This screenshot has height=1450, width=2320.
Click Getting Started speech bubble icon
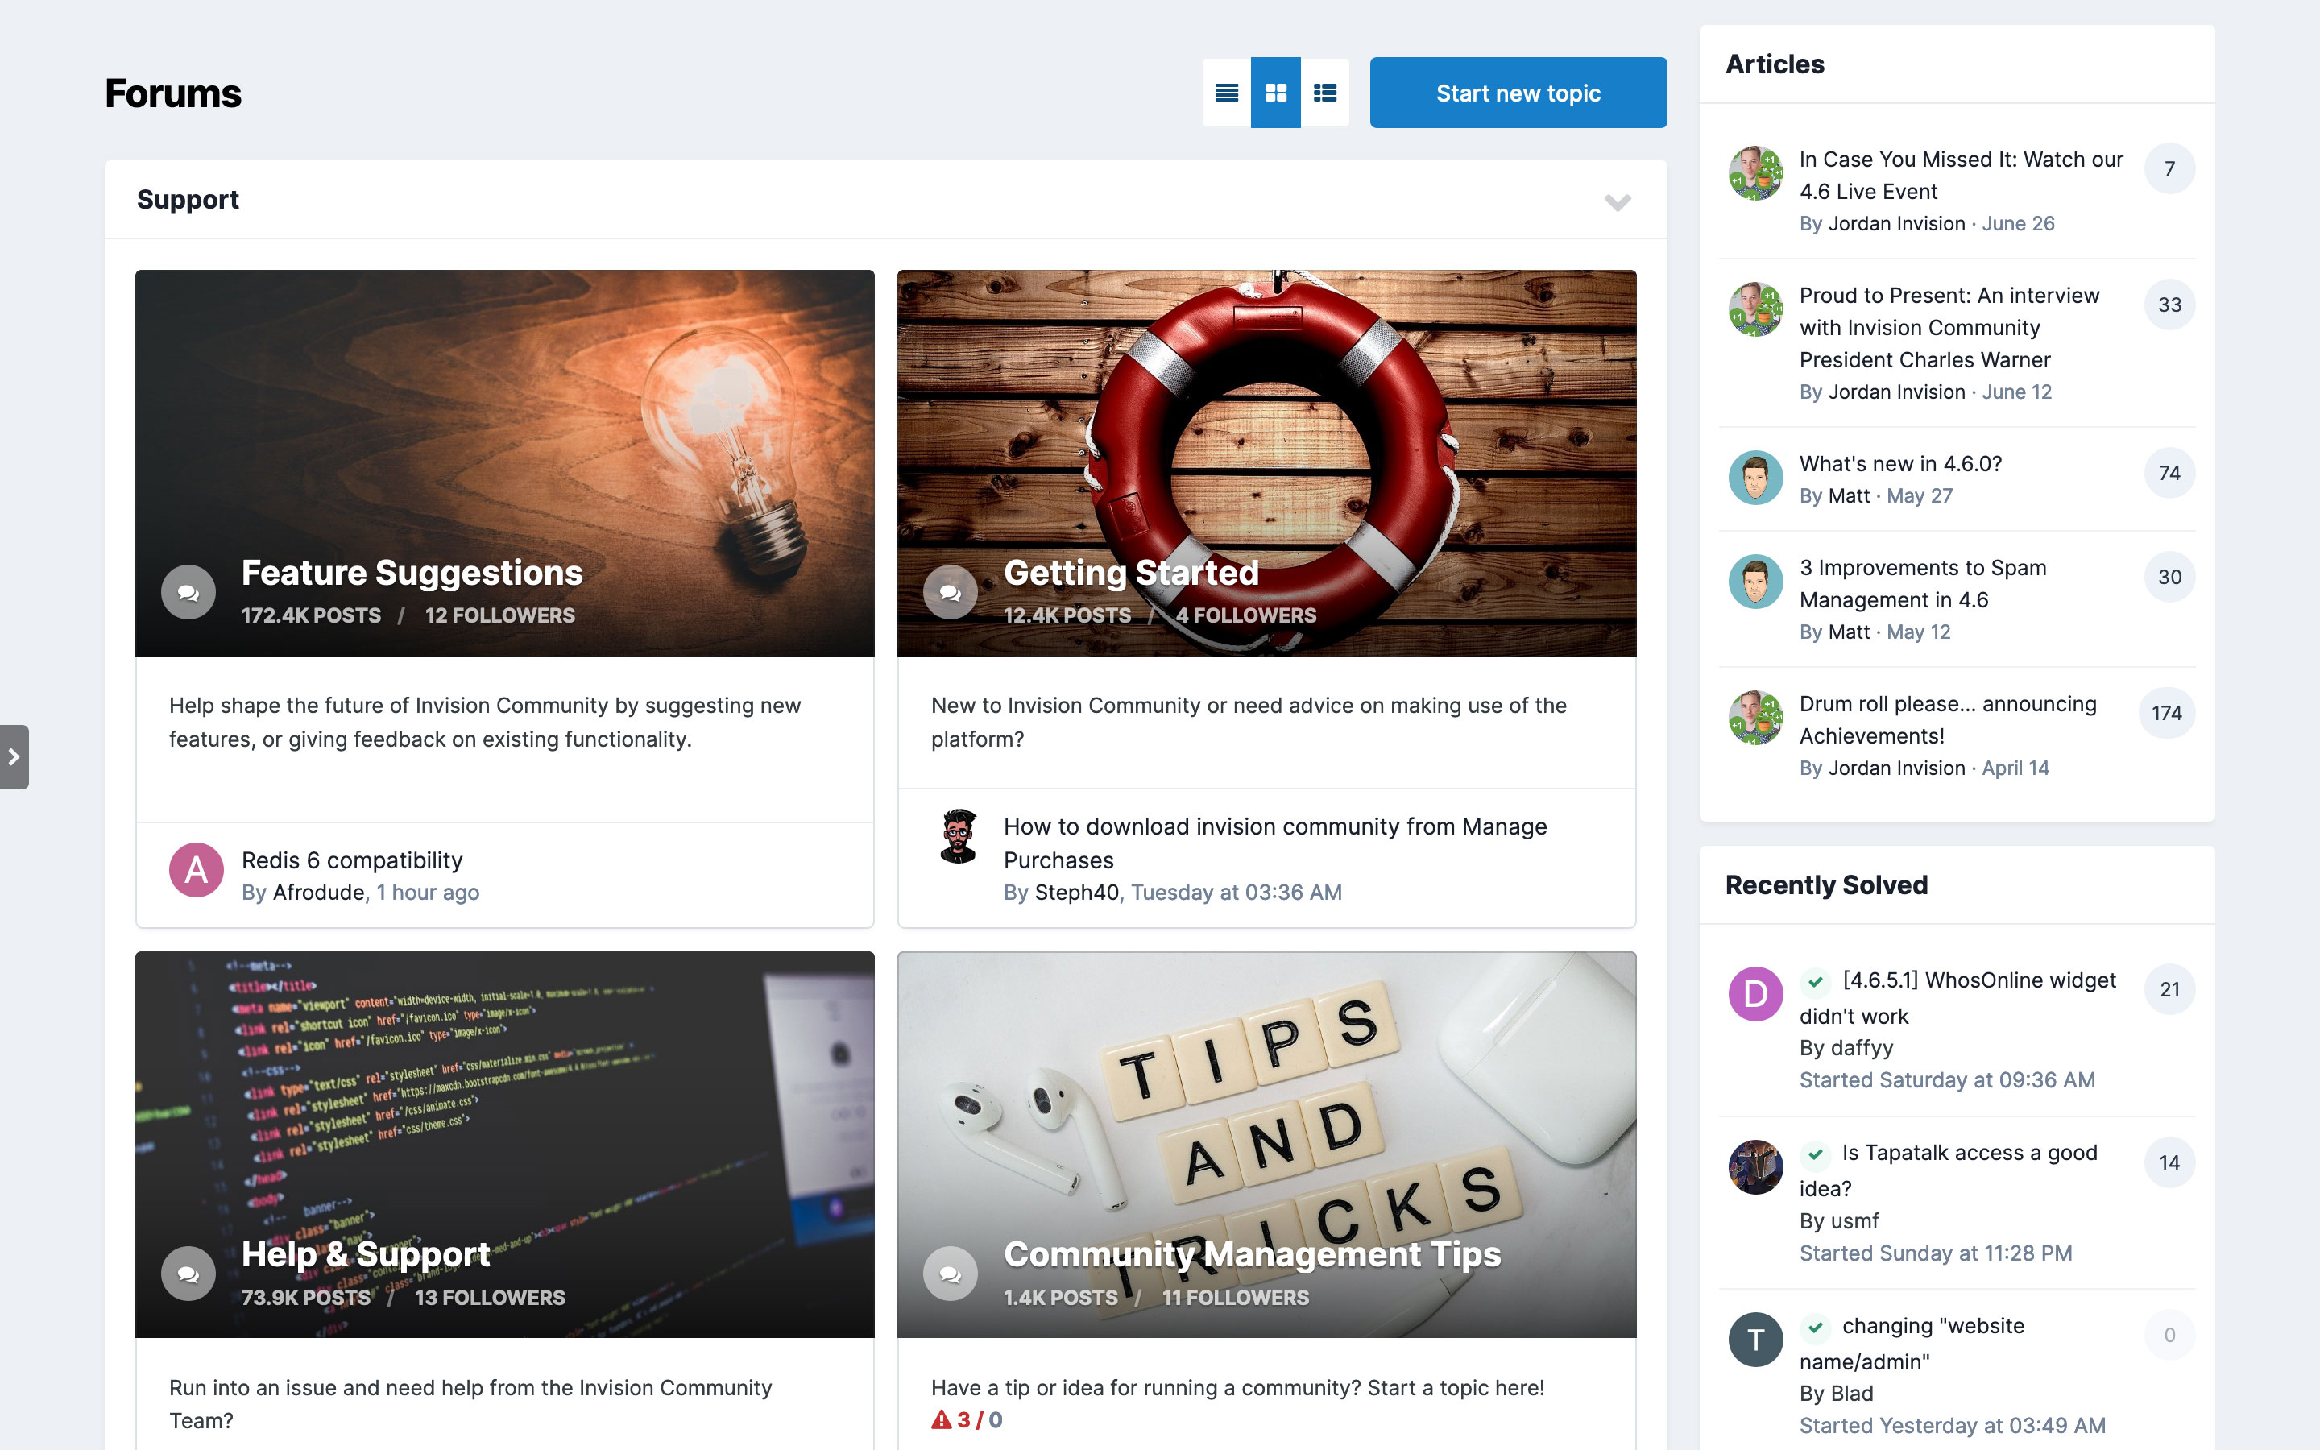[x=950, y=592]
